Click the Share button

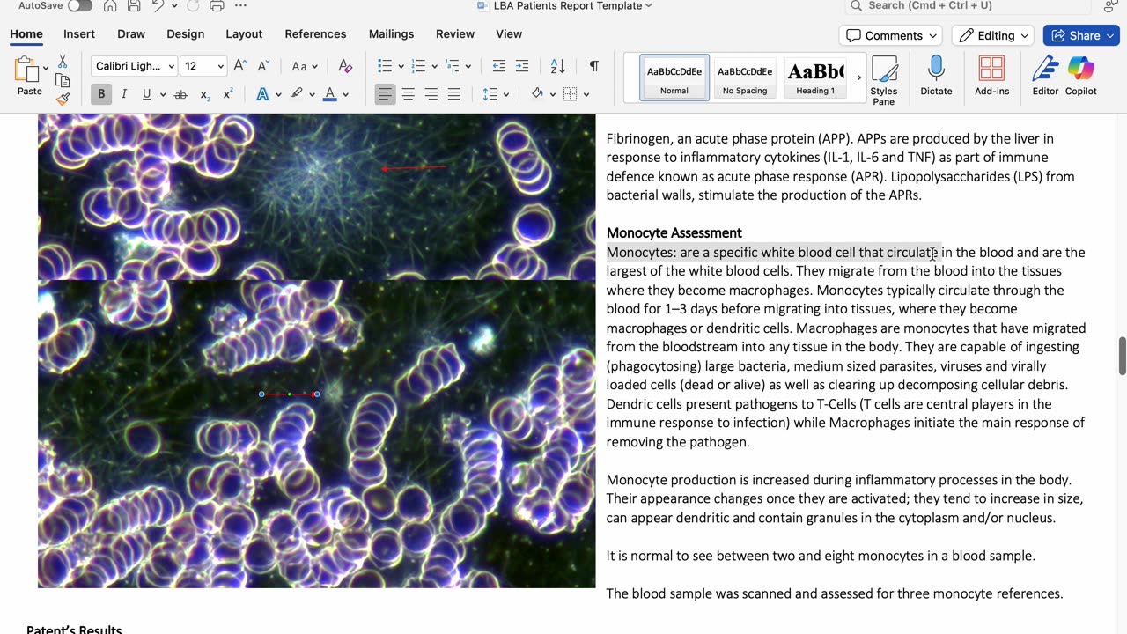[x=1081, y=35]
